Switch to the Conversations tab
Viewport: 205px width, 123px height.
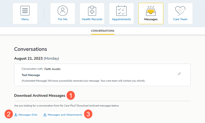(x=103, y=31)
